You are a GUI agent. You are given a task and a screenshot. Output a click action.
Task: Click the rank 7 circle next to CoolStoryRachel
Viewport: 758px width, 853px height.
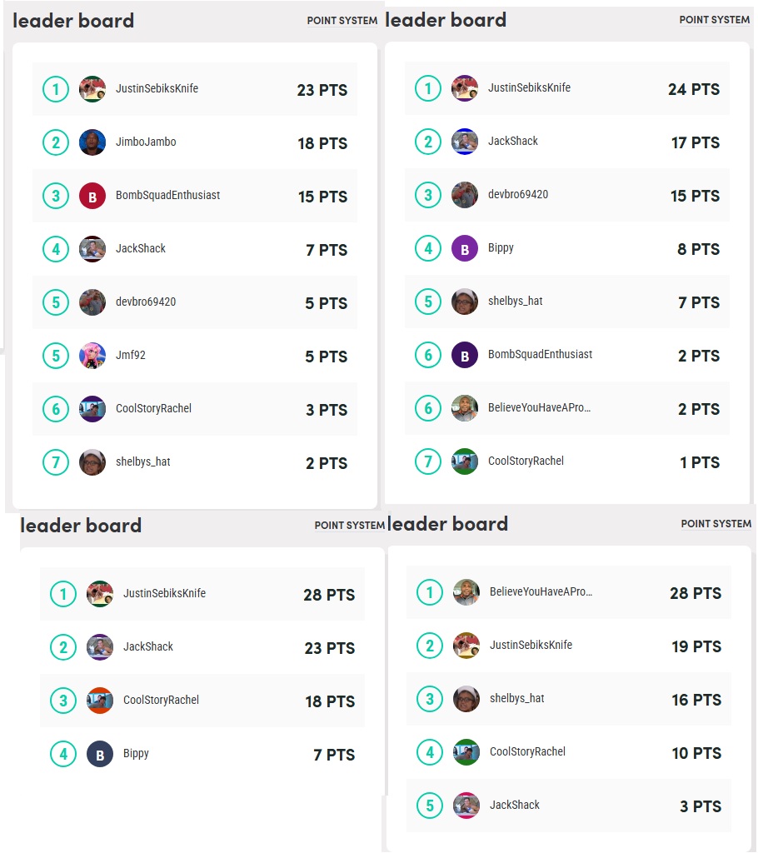(x=427, y=461)
